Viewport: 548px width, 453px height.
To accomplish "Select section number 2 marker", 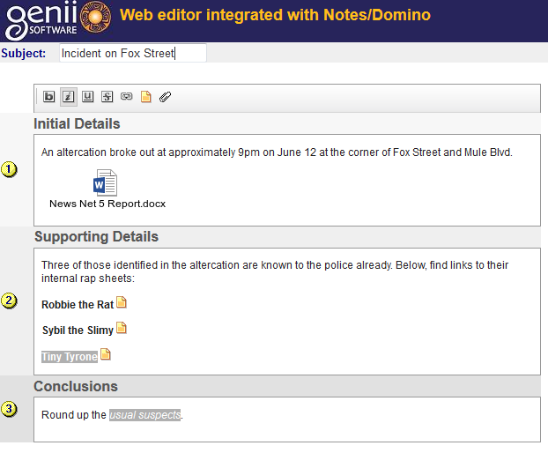I will [x=10, y=301].
